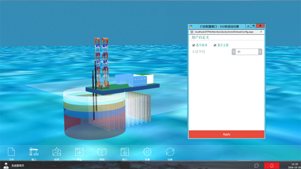The image size is (301, 169).
Task: Open the chat message bubble icon
Action: point(257,166)
